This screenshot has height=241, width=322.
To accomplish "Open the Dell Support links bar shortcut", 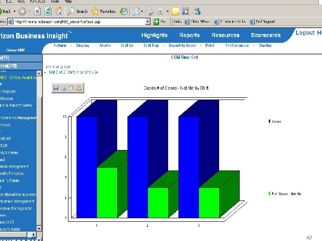I will point(262,21).
